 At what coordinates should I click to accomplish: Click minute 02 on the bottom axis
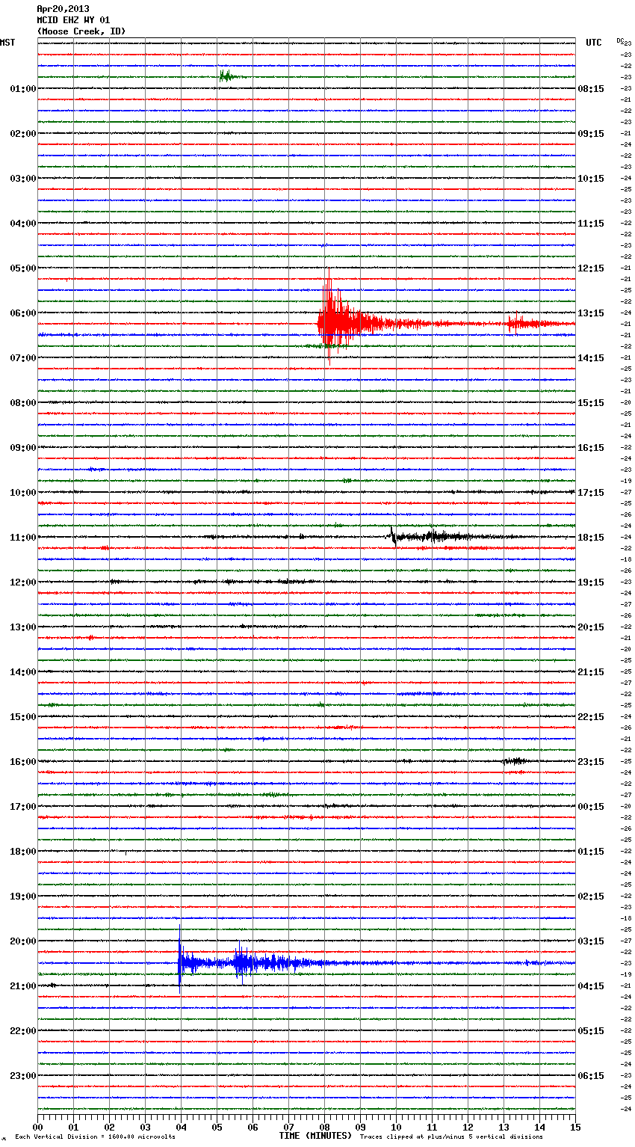pyautogui.click(x=109, y=1127)
